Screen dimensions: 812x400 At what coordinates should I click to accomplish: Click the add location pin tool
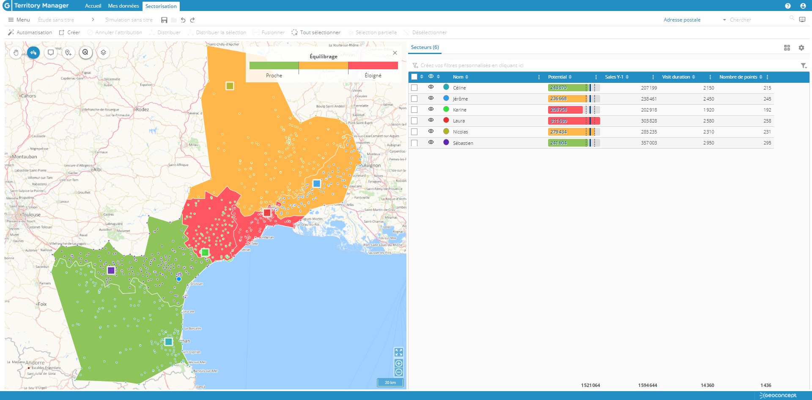pyautogui.click(x=68, y=53)
